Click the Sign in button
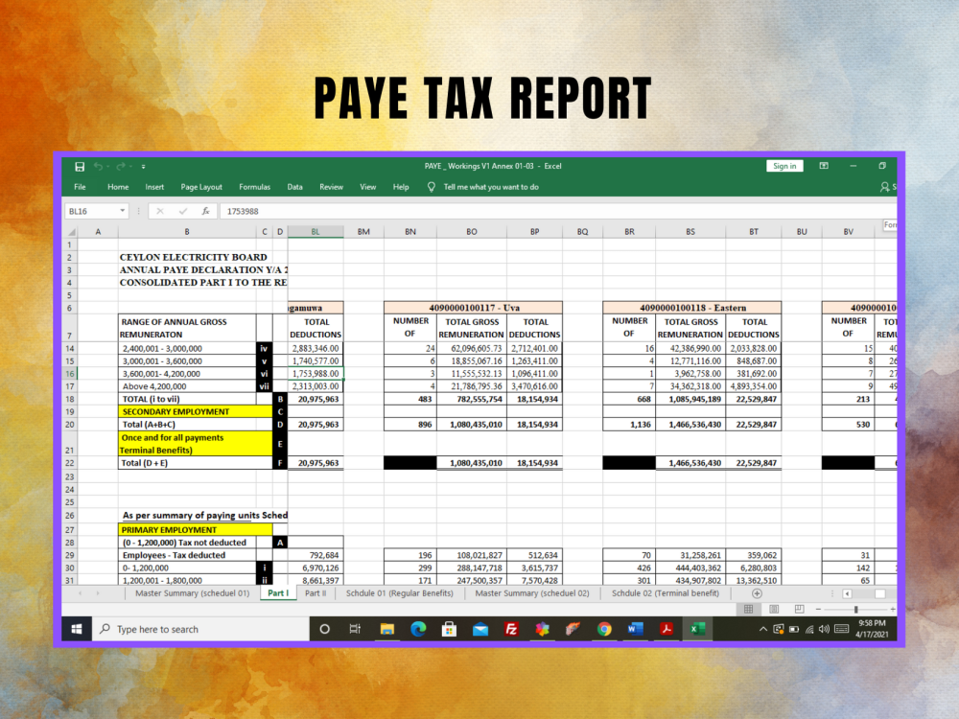 pyautogui.click(x=784, y=166)
